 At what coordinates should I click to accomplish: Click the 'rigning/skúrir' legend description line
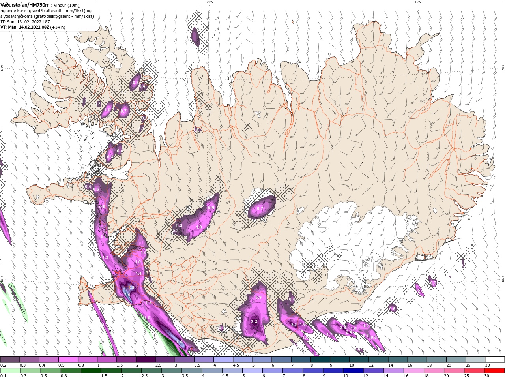[x=46, y=11]
